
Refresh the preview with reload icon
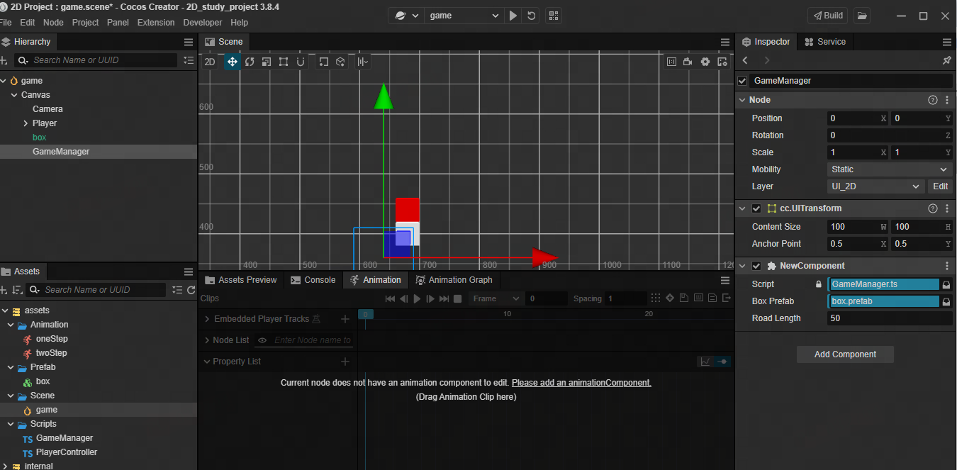pos(531,16)
